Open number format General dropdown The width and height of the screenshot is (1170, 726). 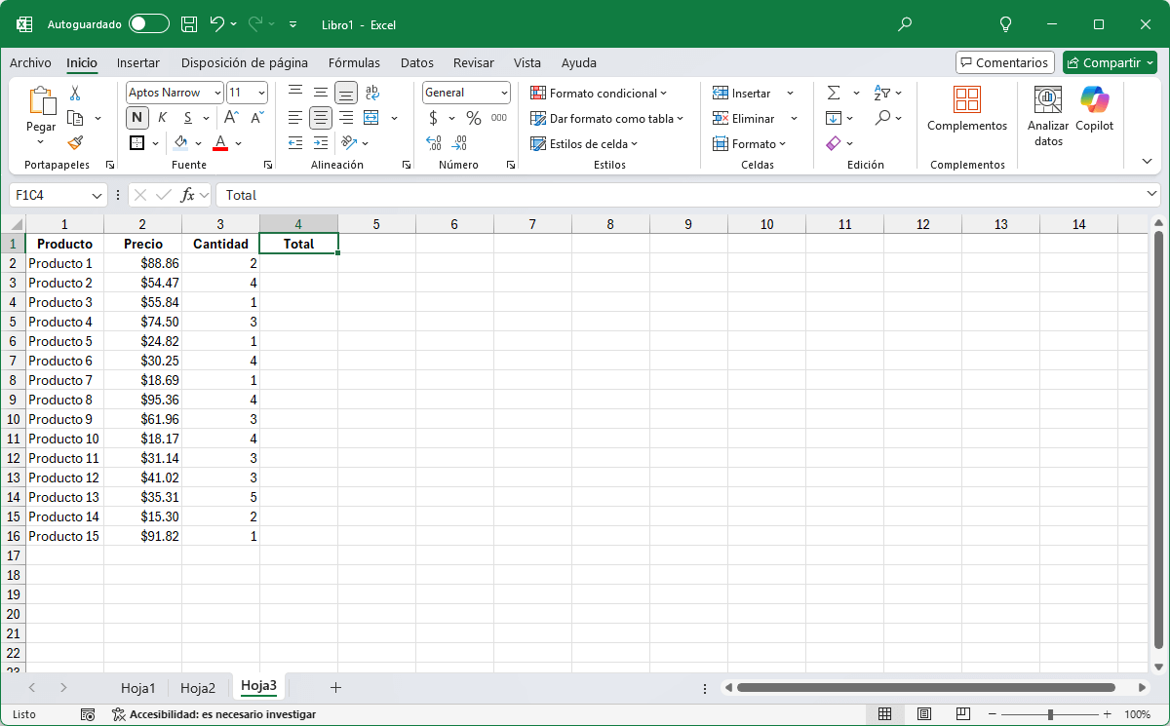coord(504,93)
